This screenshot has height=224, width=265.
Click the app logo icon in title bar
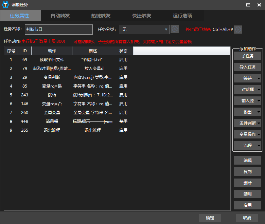tap(5, 5)
